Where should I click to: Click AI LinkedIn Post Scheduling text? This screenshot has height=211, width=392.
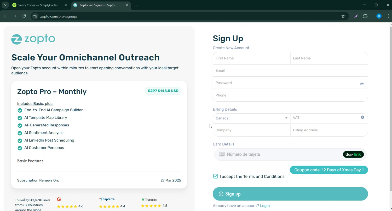(49, 140)
